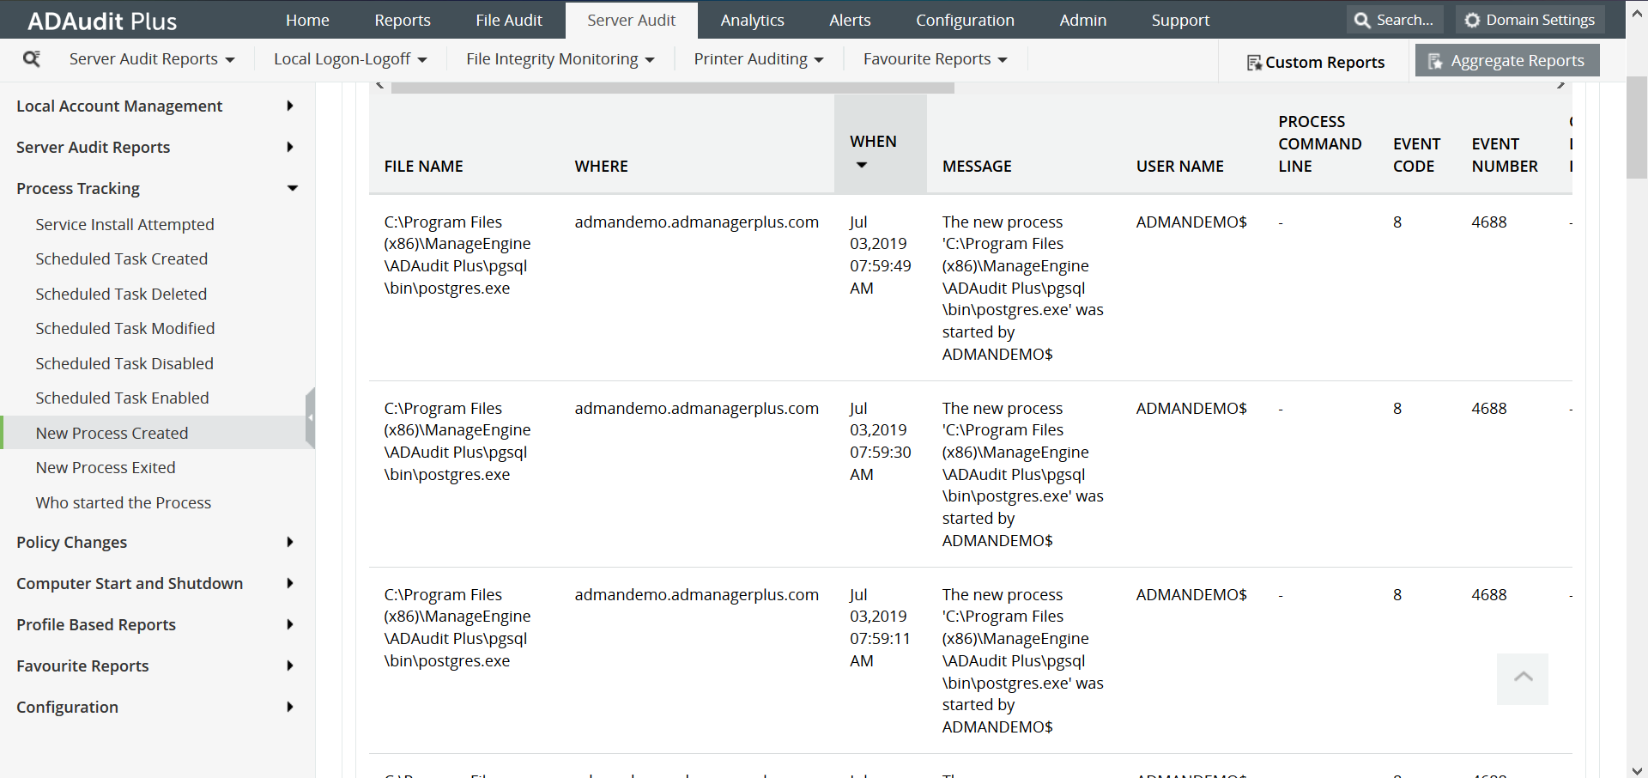1648x778 pixels.
Task: Click the file name in 07:59:49 AM row
Action: 457,255
